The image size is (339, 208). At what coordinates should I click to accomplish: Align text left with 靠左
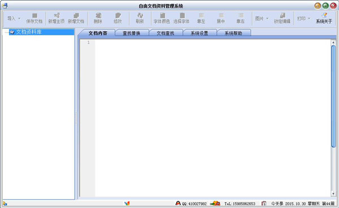[201, 19]
